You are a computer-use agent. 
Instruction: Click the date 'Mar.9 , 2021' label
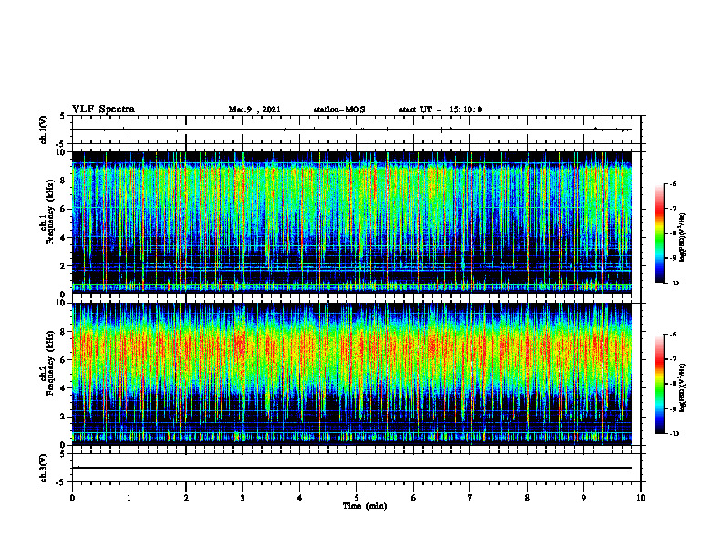[254, 109]
